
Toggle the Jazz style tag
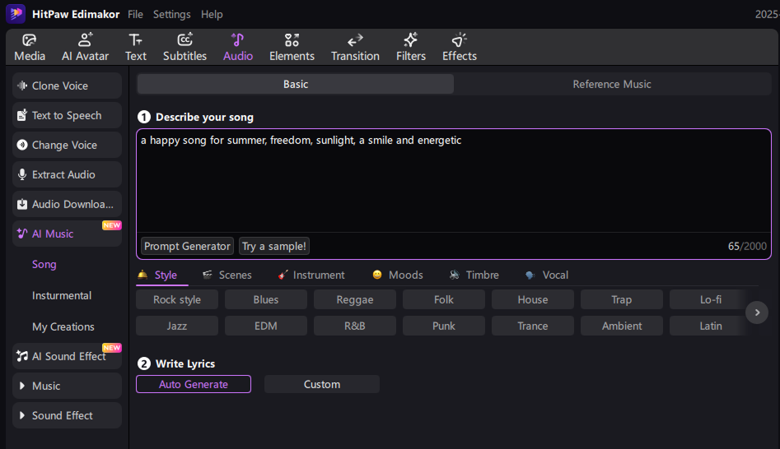pyautogui.click(x=177, y=326)
